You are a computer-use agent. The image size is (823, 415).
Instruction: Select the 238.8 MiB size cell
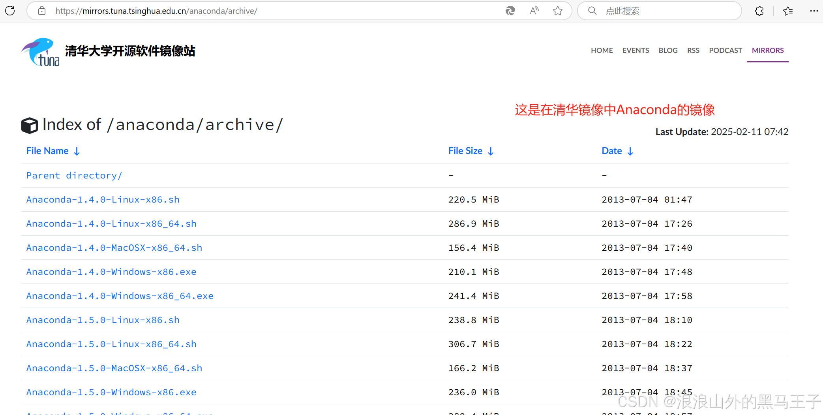pos(474,320)
